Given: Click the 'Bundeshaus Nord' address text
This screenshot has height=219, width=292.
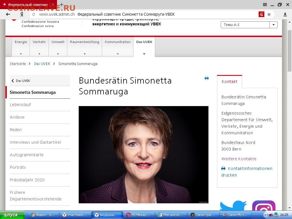Looking at the screenshot, I should tap(238, 143).
